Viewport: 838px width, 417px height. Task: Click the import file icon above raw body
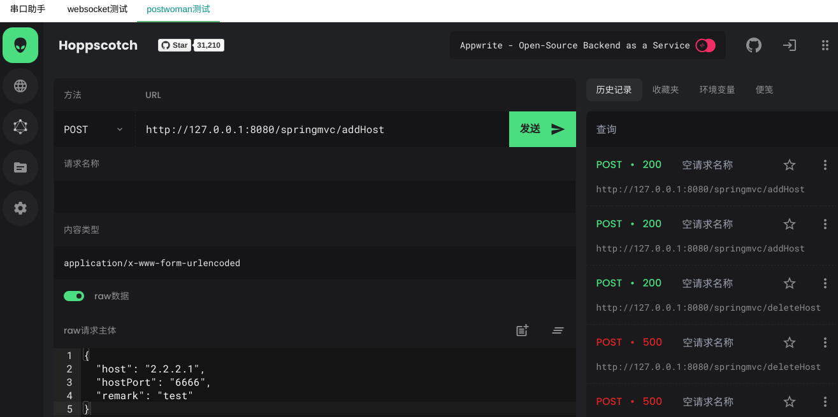point(523,330)
